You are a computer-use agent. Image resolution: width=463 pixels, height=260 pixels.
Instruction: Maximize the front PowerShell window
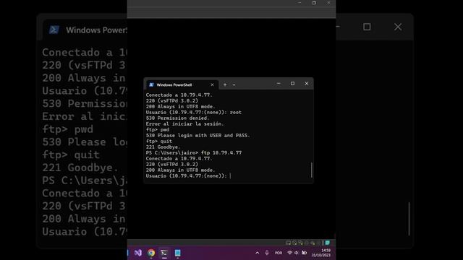pyautogui.click(x=292, y=84)
